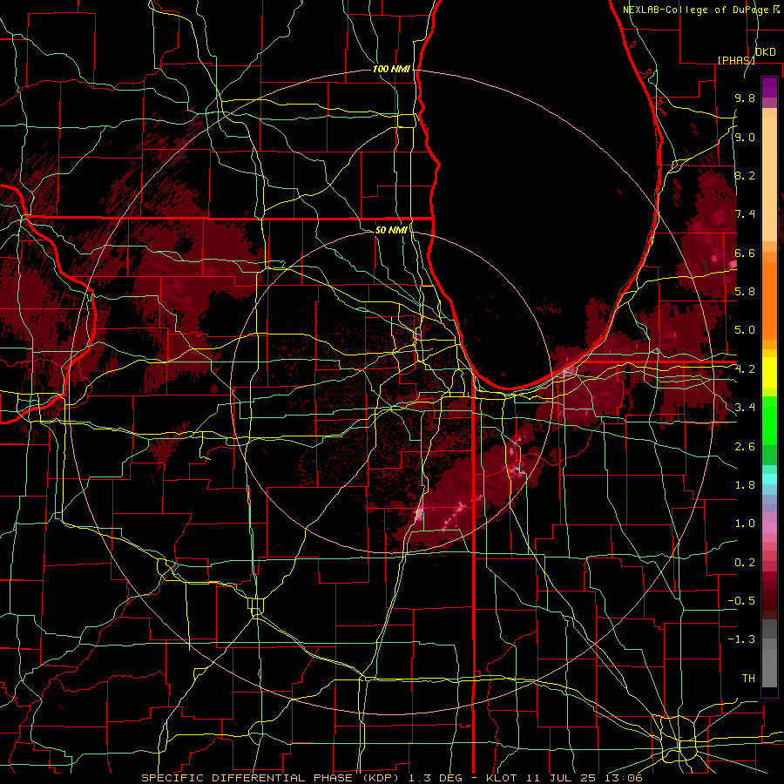The image size is (784, 784).
Task: Pick the cyan segment of the color bar
Action: [769, 479]
